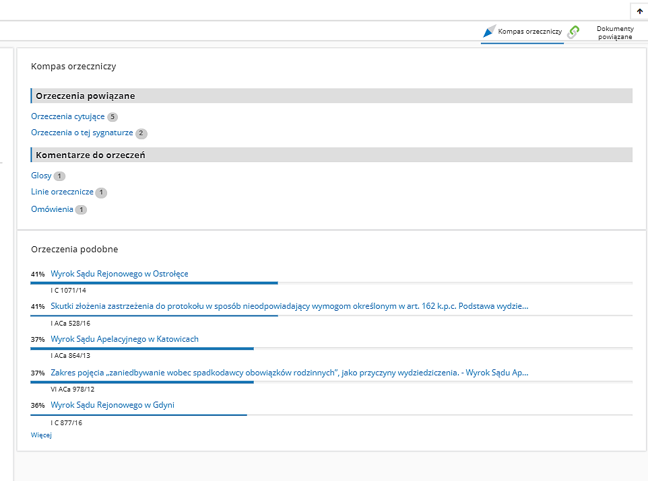The height and width of the screenshot is (481, 648).
Task: Open Orzeczenia o tej sygnaturze
Action: [82, 133]
